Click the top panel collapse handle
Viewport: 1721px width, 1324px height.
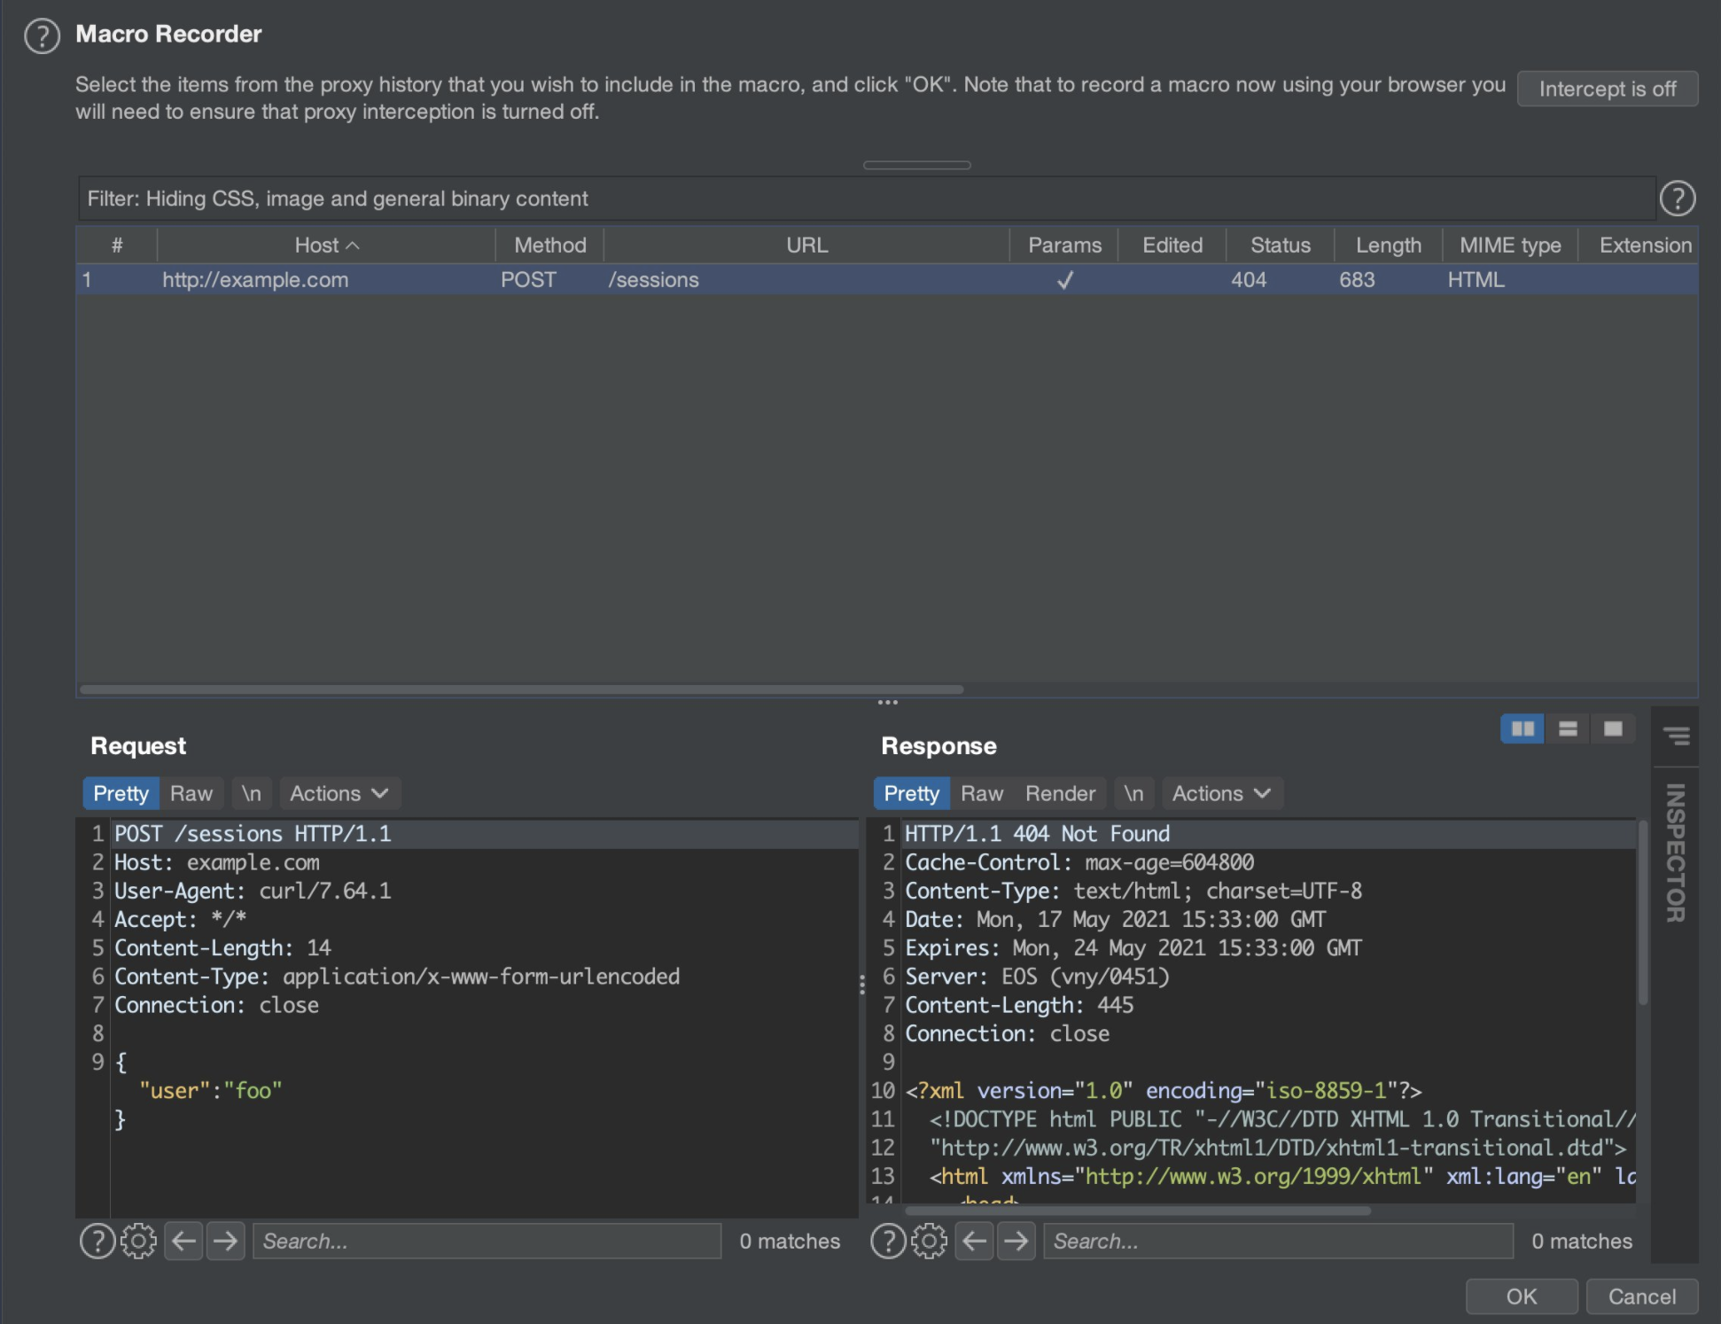(x=917, y=165)
